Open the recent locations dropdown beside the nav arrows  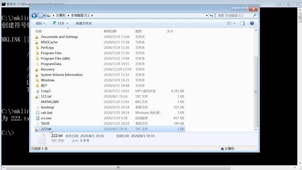(x=45, y=16)
